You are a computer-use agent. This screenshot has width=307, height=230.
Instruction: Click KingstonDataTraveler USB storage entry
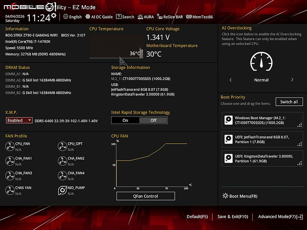point(143,94)
